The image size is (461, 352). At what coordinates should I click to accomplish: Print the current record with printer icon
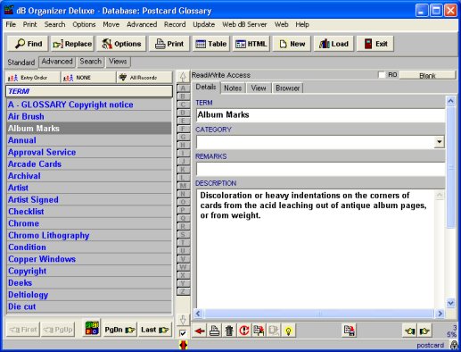click(x=214, y=331)
